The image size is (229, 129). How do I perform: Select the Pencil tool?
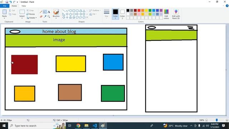click(x=41, y=12)
